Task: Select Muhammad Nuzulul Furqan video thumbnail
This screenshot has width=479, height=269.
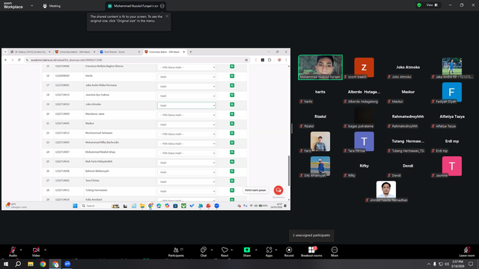Action: [x=320, y=67]
